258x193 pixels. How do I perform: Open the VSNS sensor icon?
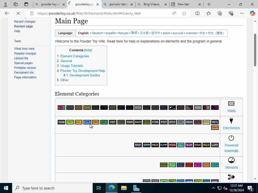tap(164, 165)
